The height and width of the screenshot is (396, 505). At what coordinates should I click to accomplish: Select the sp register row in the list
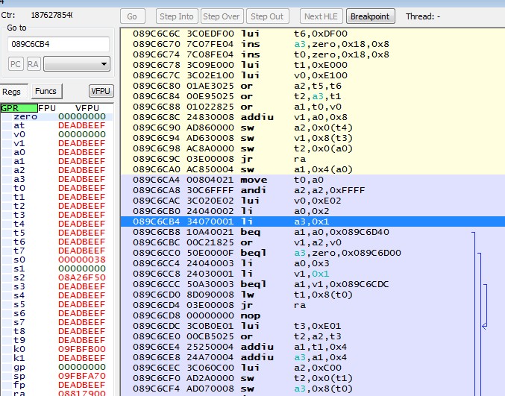pos(56,376)
